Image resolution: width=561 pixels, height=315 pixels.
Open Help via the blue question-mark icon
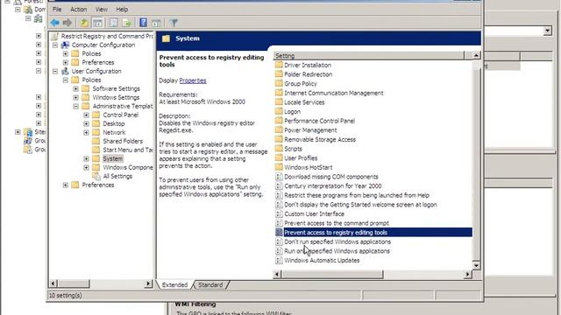[143, 23]
